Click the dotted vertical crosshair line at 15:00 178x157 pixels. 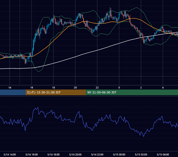(20, 42)
